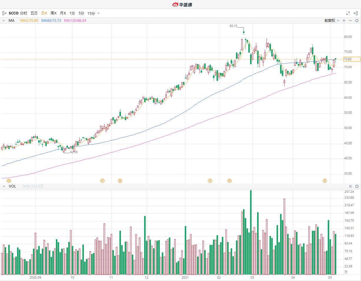
Task: Select the 月K monthly chart tab
Action: click(x=63, y=13)
